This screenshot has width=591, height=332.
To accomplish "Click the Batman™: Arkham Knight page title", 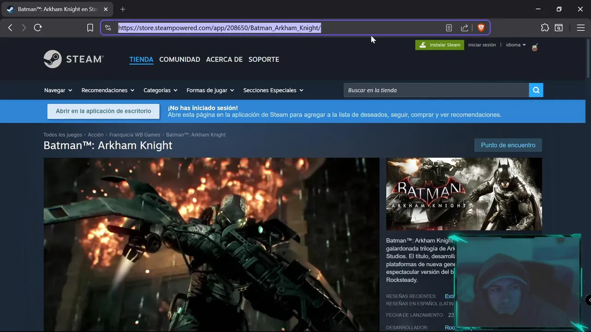I will (x=108, y=145).
